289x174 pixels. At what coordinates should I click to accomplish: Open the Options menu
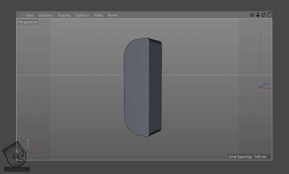(82, 15)
